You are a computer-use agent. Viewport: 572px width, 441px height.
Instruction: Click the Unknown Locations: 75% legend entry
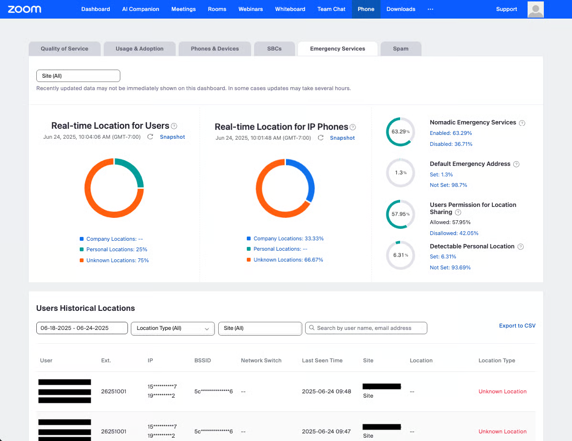(117, 260)
